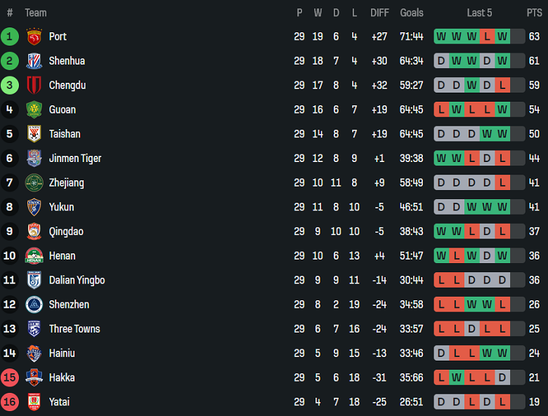Click the Yatai team crest
548x416 pixels.
tap(34, 402)
